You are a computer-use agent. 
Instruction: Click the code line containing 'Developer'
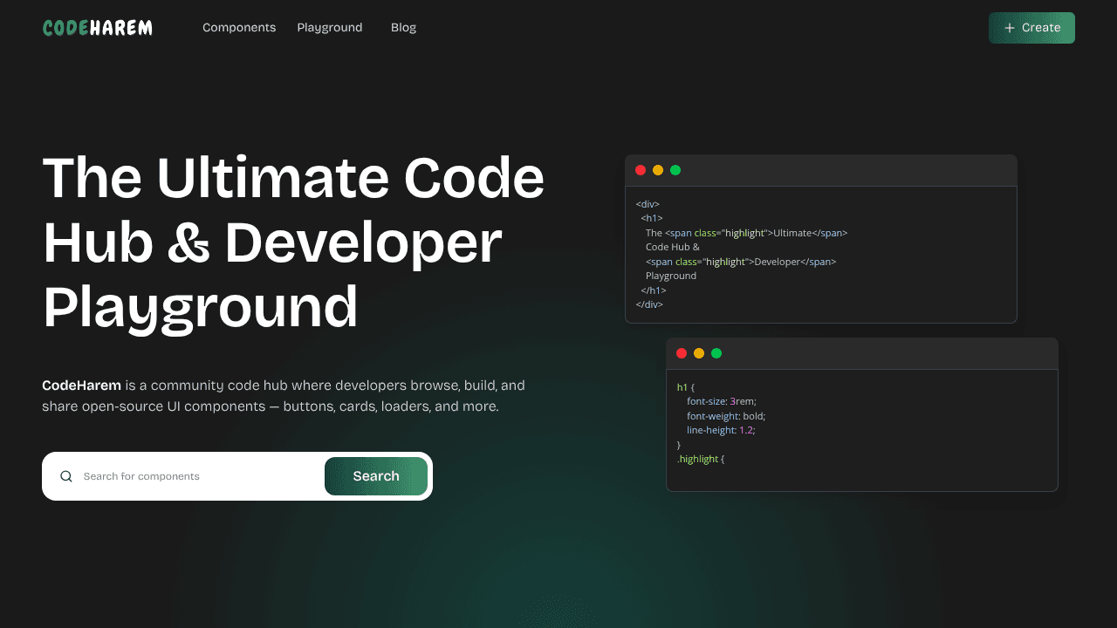coord(741,262)
